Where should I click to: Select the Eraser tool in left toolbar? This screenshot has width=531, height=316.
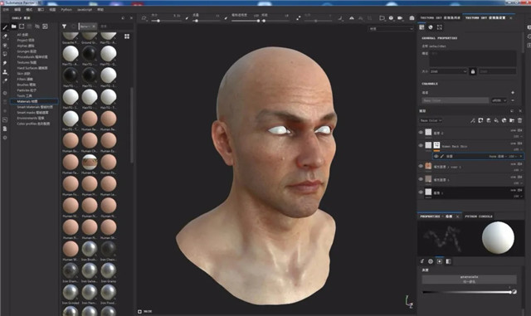pos(5,36)
